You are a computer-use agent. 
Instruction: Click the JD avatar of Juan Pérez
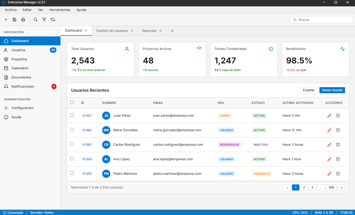(106, 116)
